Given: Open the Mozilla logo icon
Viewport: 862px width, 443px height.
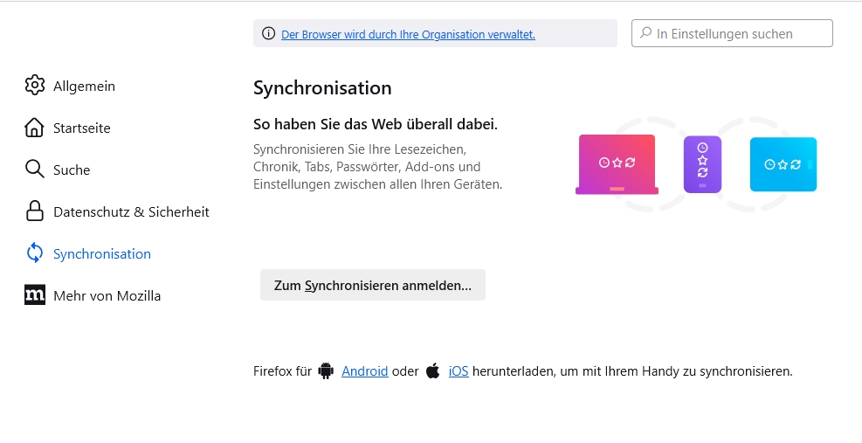Looking at the screenshot, I should (x=34, y=295).
